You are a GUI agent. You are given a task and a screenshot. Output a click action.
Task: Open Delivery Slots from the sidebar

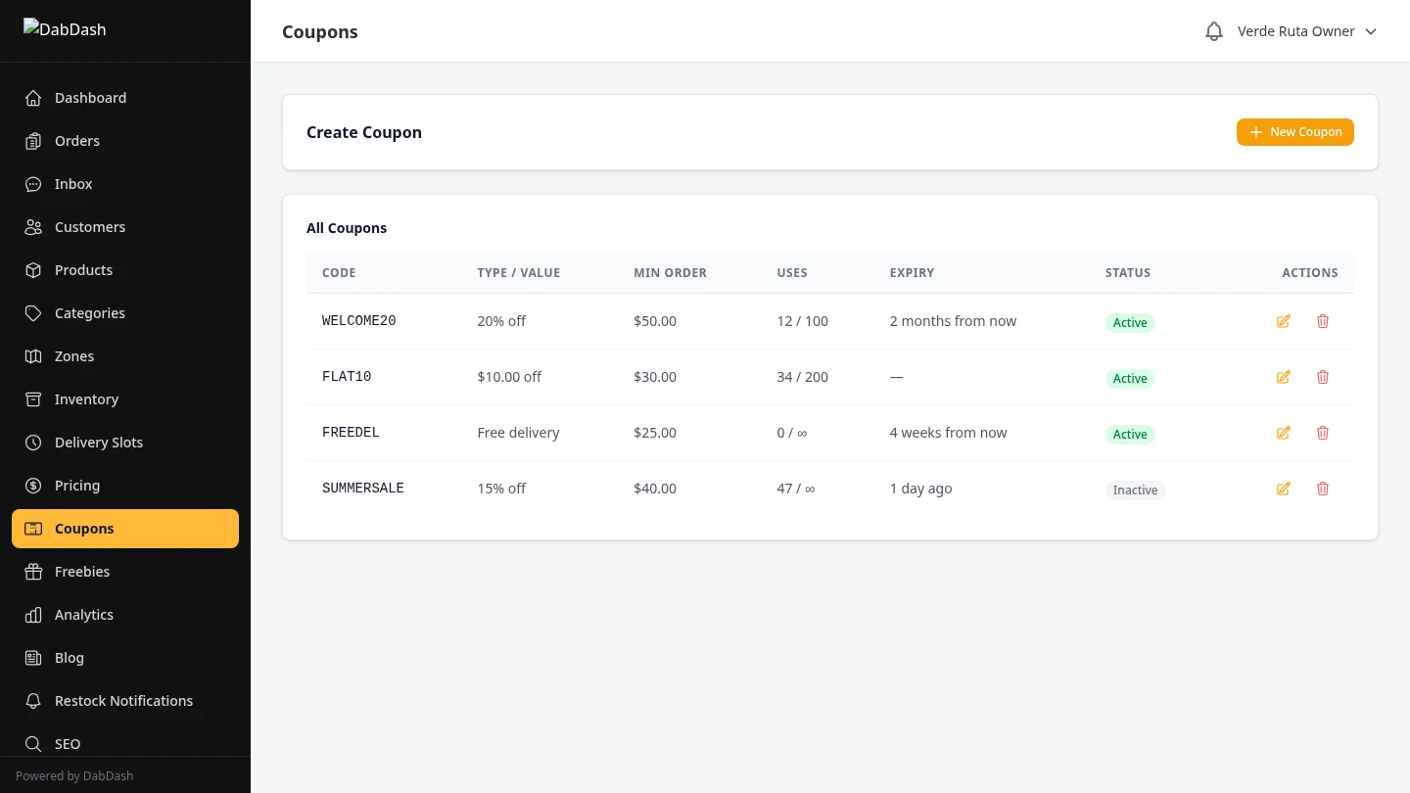(98, 442)
